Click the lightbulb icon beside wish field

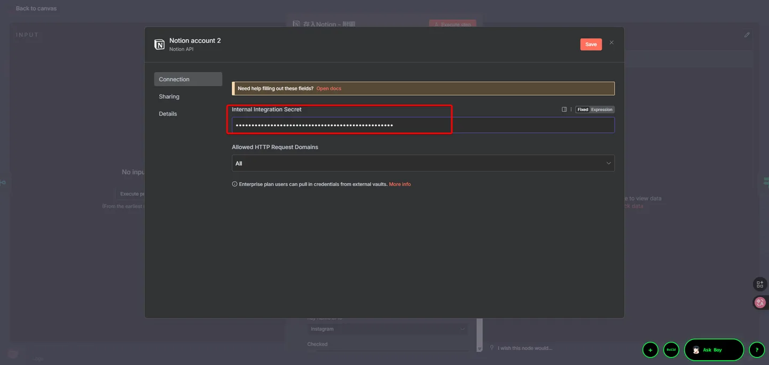click(x=492, y=348)
